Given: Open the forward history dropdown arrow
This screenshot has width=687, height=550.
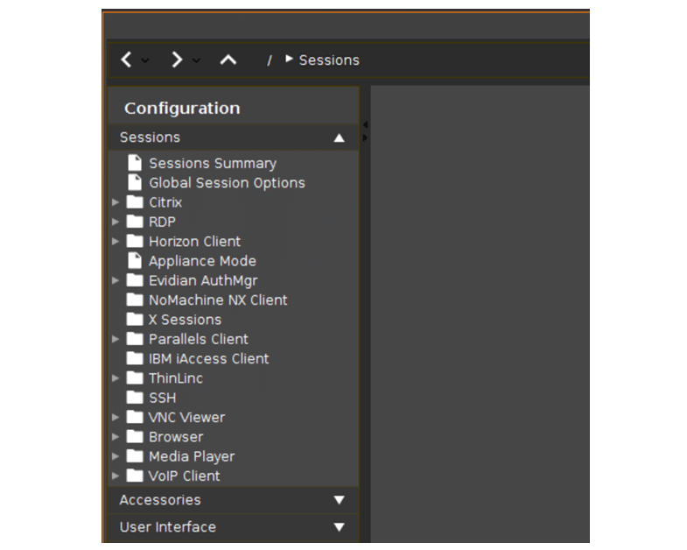Looking at the screenshot, I should click(x=196, y=60).
